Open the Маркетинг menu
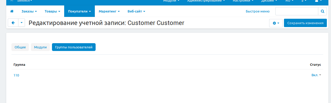Screen dimensions: 331x103 pyautogui.click(x=109, y=11)
